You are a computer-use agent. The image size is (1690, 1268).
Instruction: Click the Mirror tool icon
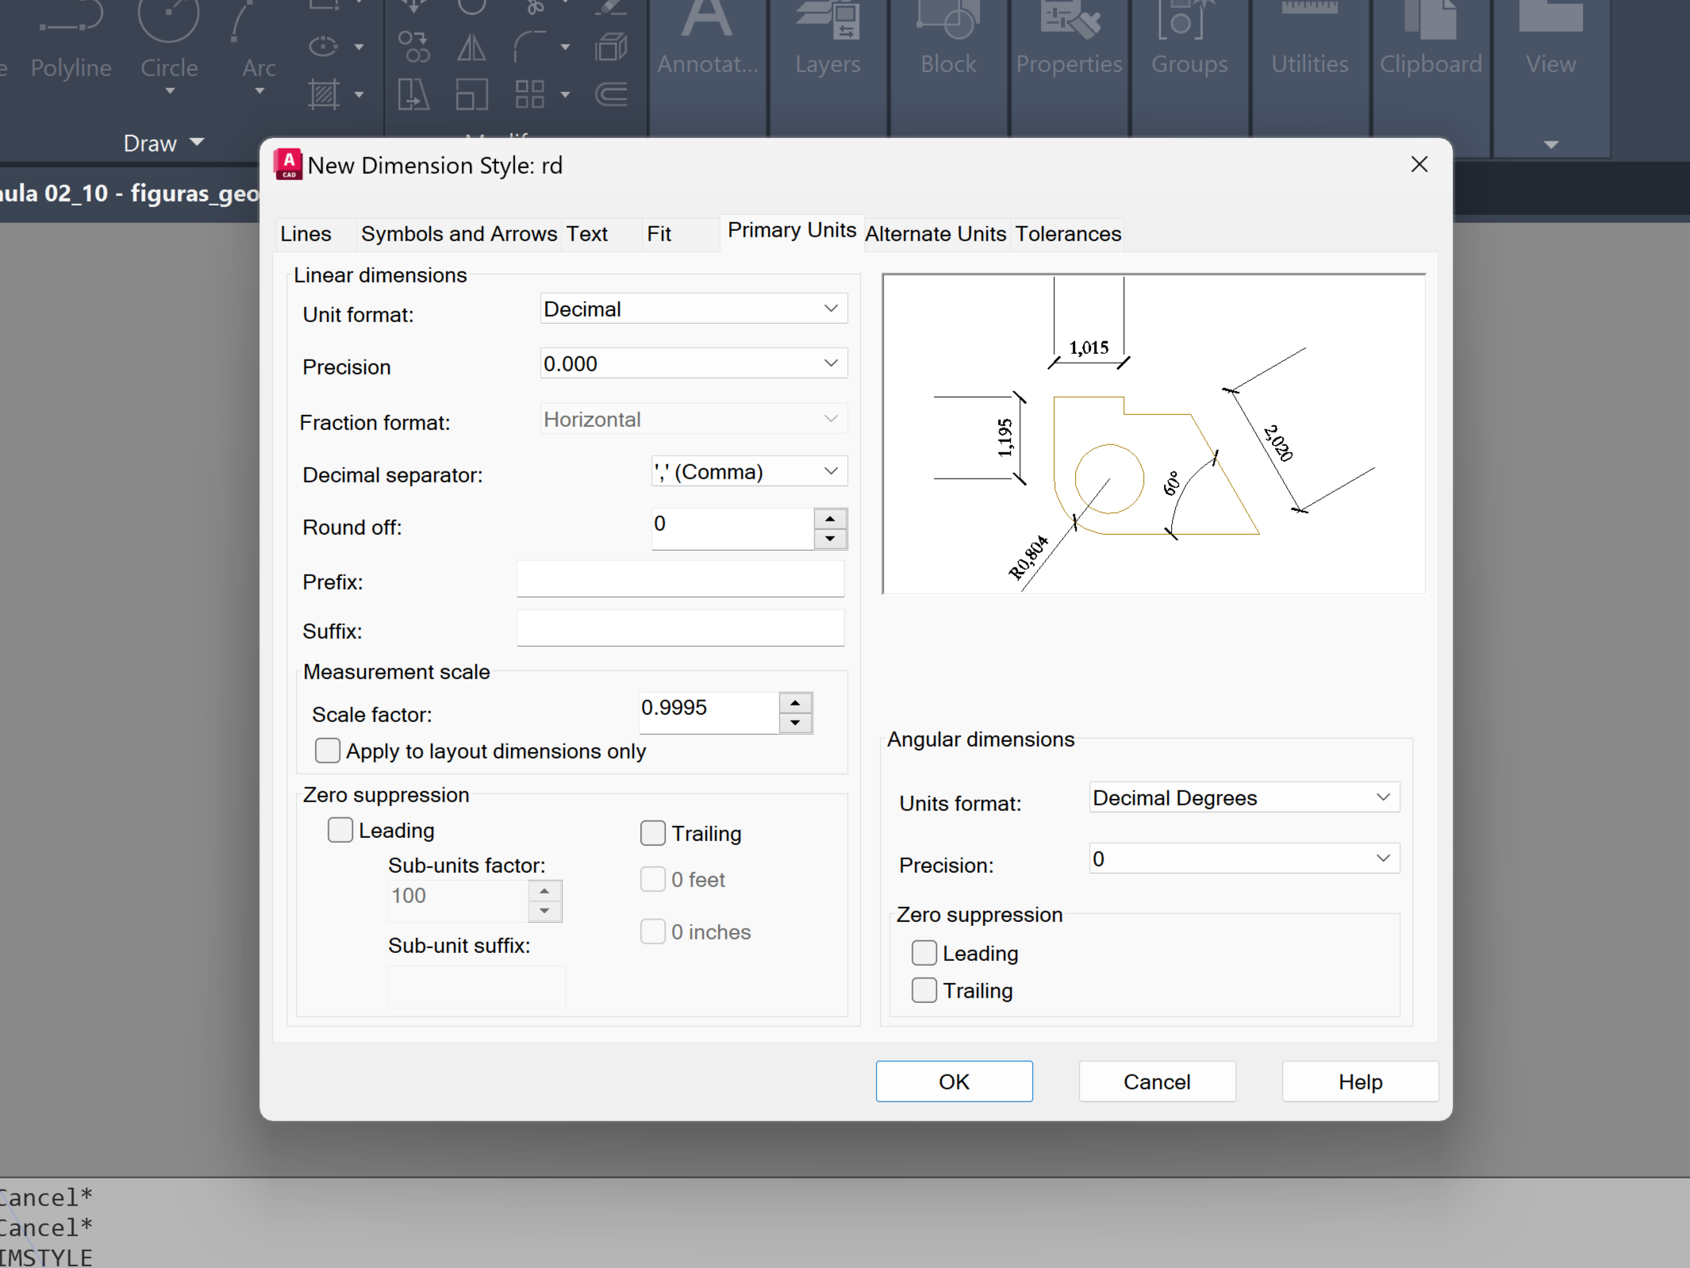point(471,48)
